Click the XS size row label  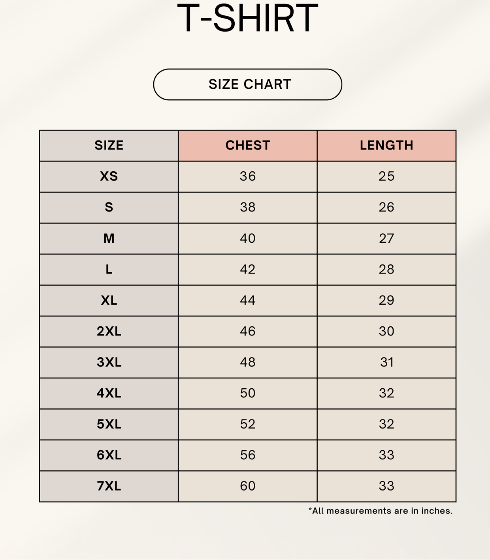pos(109,176)
